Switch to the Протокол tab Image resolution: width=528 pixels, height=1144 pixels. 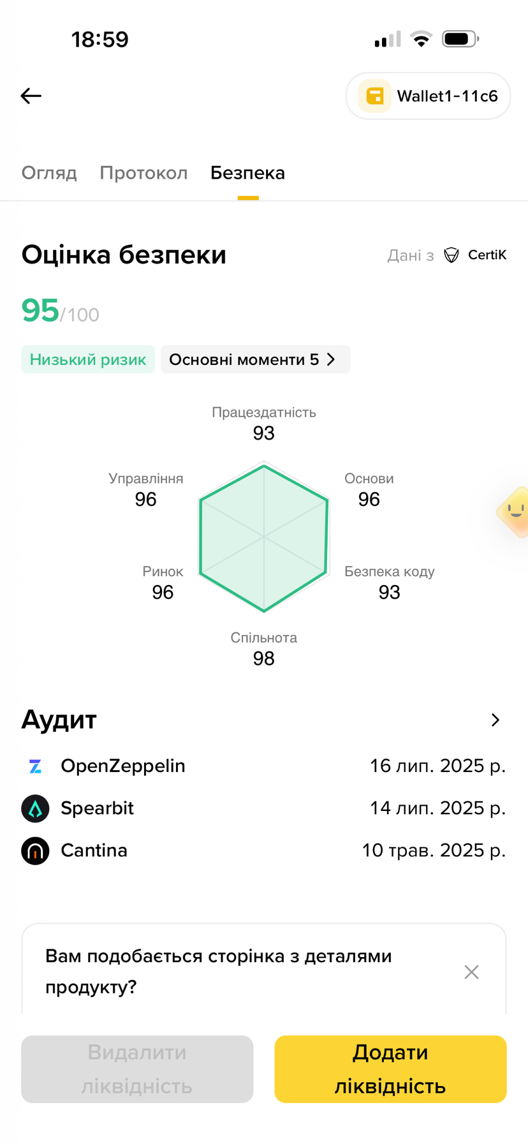click(x=143, y=173)
